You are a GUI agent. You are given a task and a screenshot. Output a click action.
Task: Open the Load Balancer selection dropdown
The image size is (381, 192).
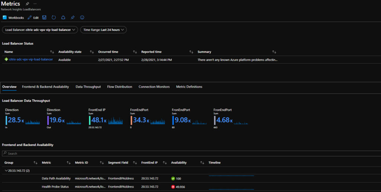point(40,30)
